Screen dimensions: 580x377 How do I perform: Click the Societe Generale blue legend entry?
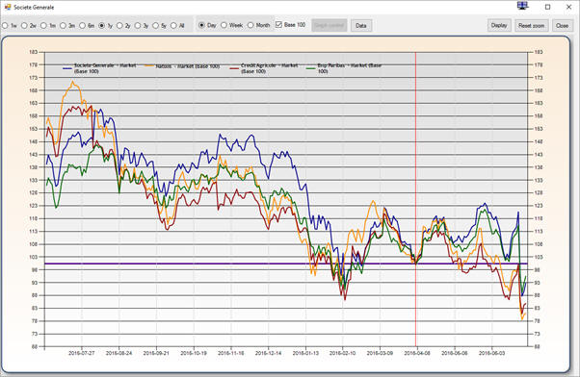pyautogui.click(x=99, y=68)
